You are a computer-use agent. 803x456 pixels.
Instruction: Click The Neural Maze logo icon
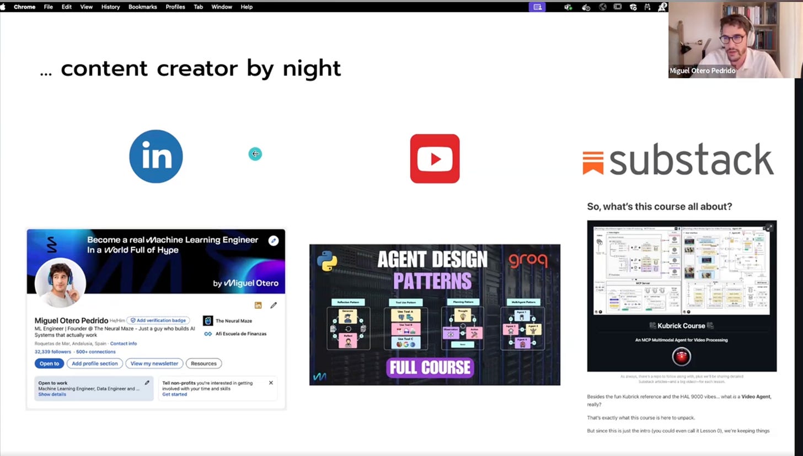click(x=208, y=320)
